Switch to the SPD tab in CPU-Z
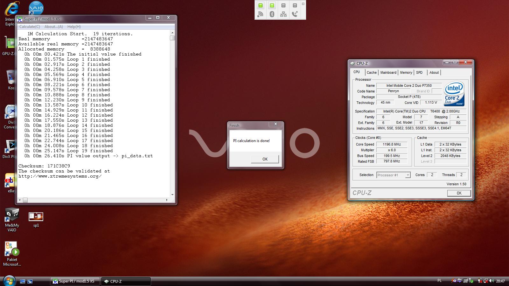 point(419,72)
